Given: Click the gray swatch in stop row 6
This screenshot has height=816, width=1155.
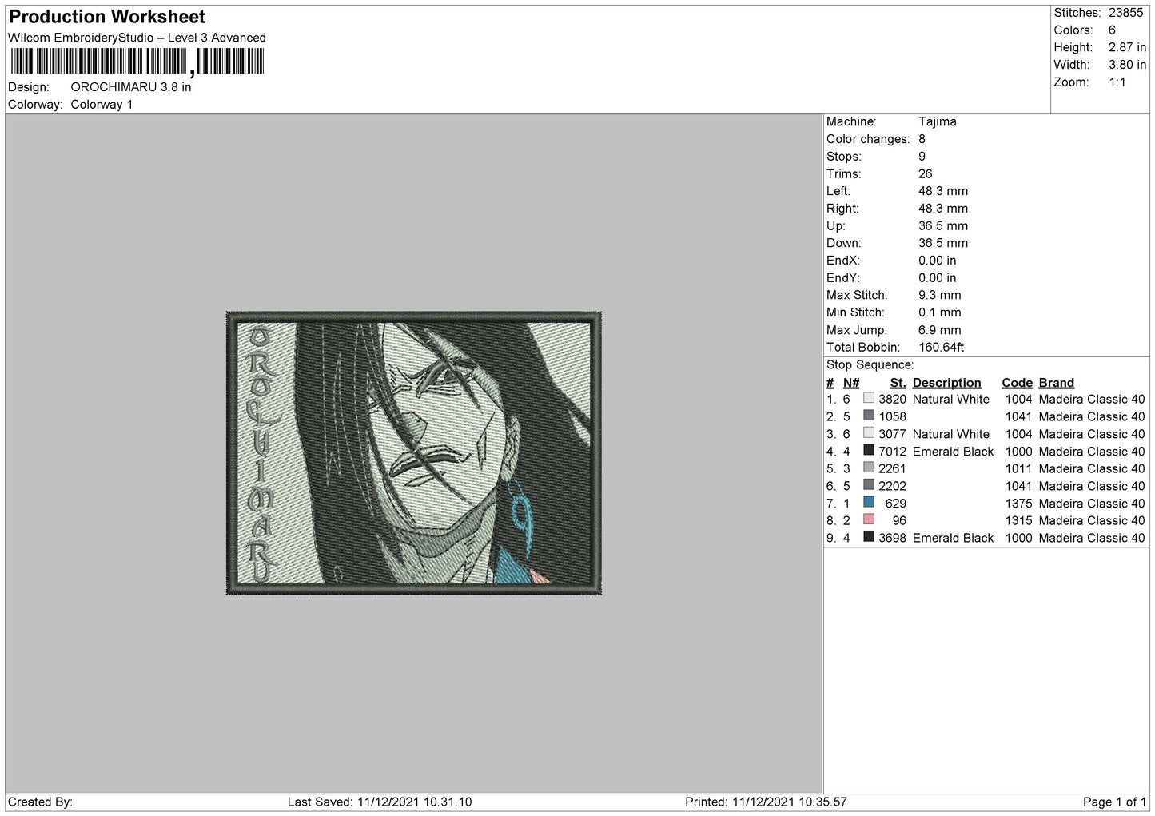Looking at the screenshot, I should pos(869,485).
